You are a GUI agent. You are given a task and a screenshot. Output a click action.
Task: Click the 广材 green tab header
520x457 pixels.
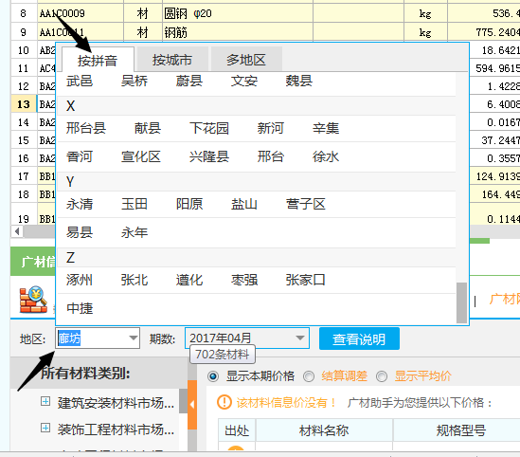pos(33,262)
